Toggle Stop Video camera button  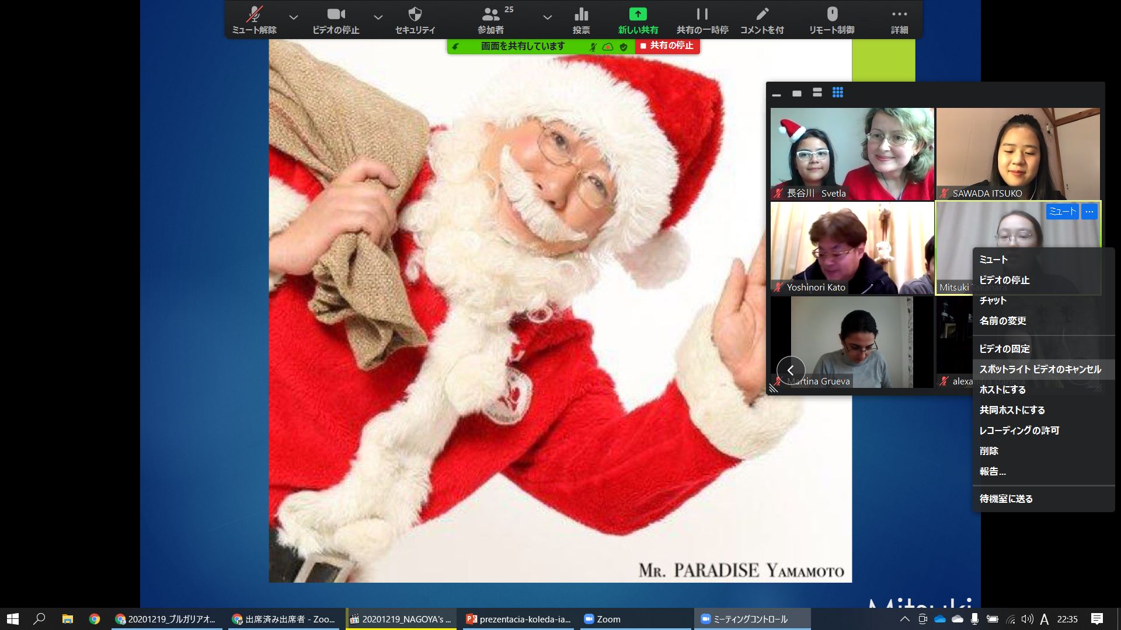point(336,15)
